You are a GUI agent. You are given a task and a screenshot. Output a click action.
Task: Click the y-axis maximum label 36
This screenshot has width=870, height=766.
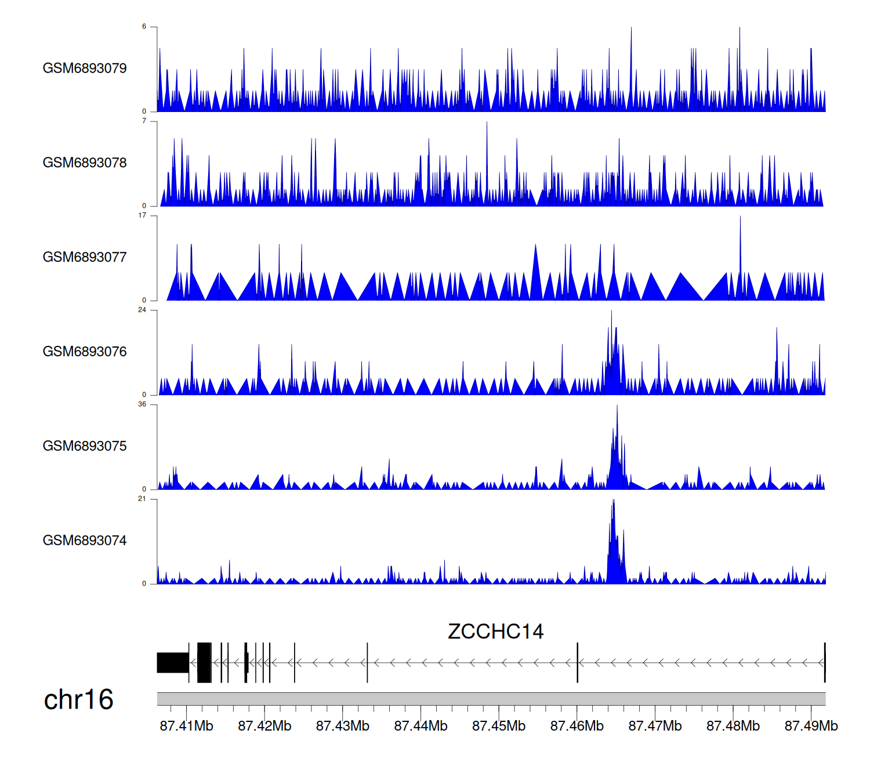pyautogui.click(x=142, y=404)
